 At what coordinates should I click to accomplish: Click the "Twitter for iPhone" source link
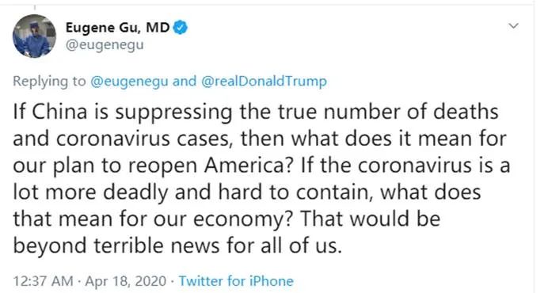point(236,281)
